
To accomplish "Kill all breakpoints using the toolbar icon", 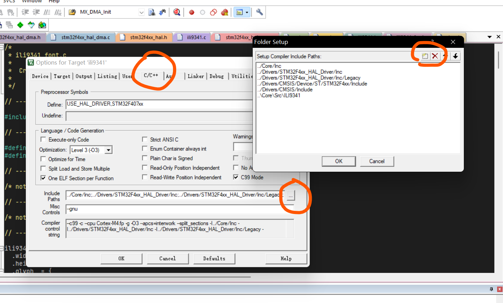I will 224,12.
